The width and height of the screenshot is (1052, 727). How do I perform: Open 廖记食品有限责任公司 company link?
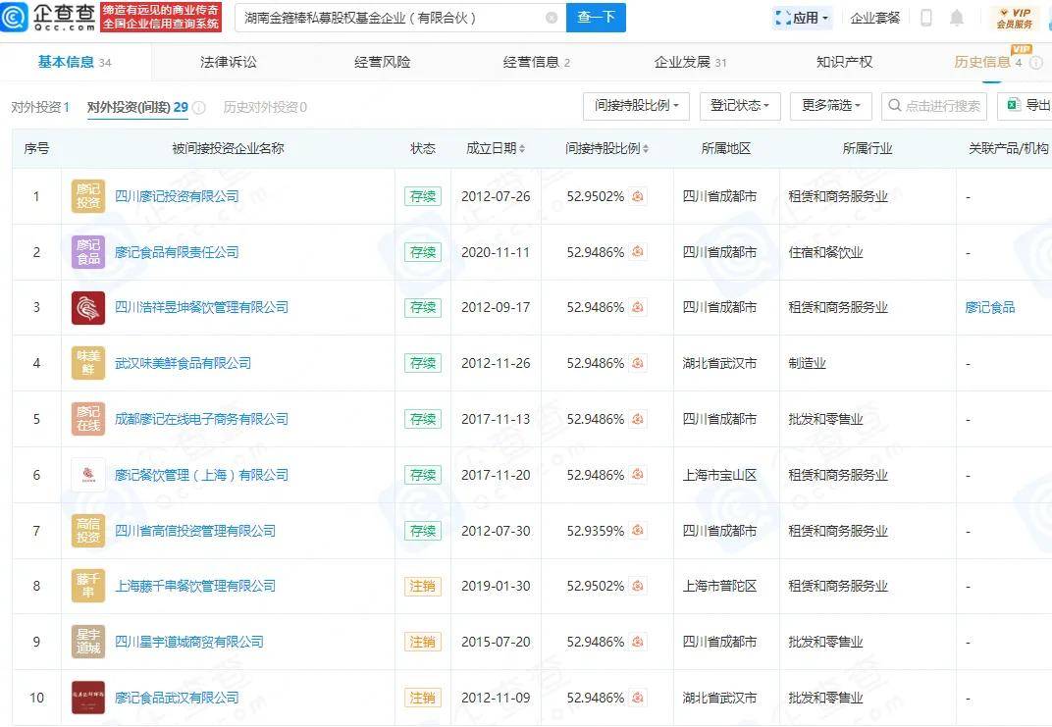click(x=177, y=252)
